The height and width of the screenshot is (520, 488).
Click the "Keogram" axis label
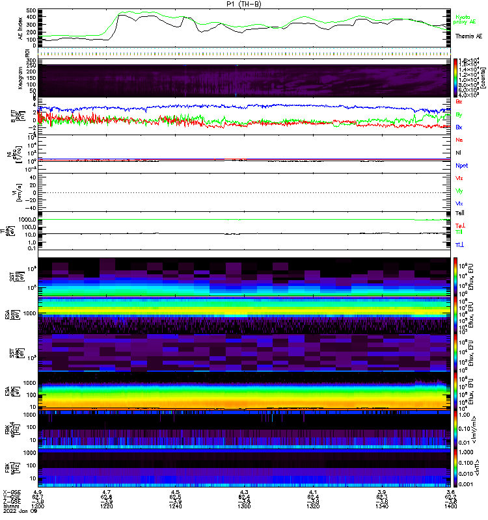pyautogui.click(x=21, y=77)
